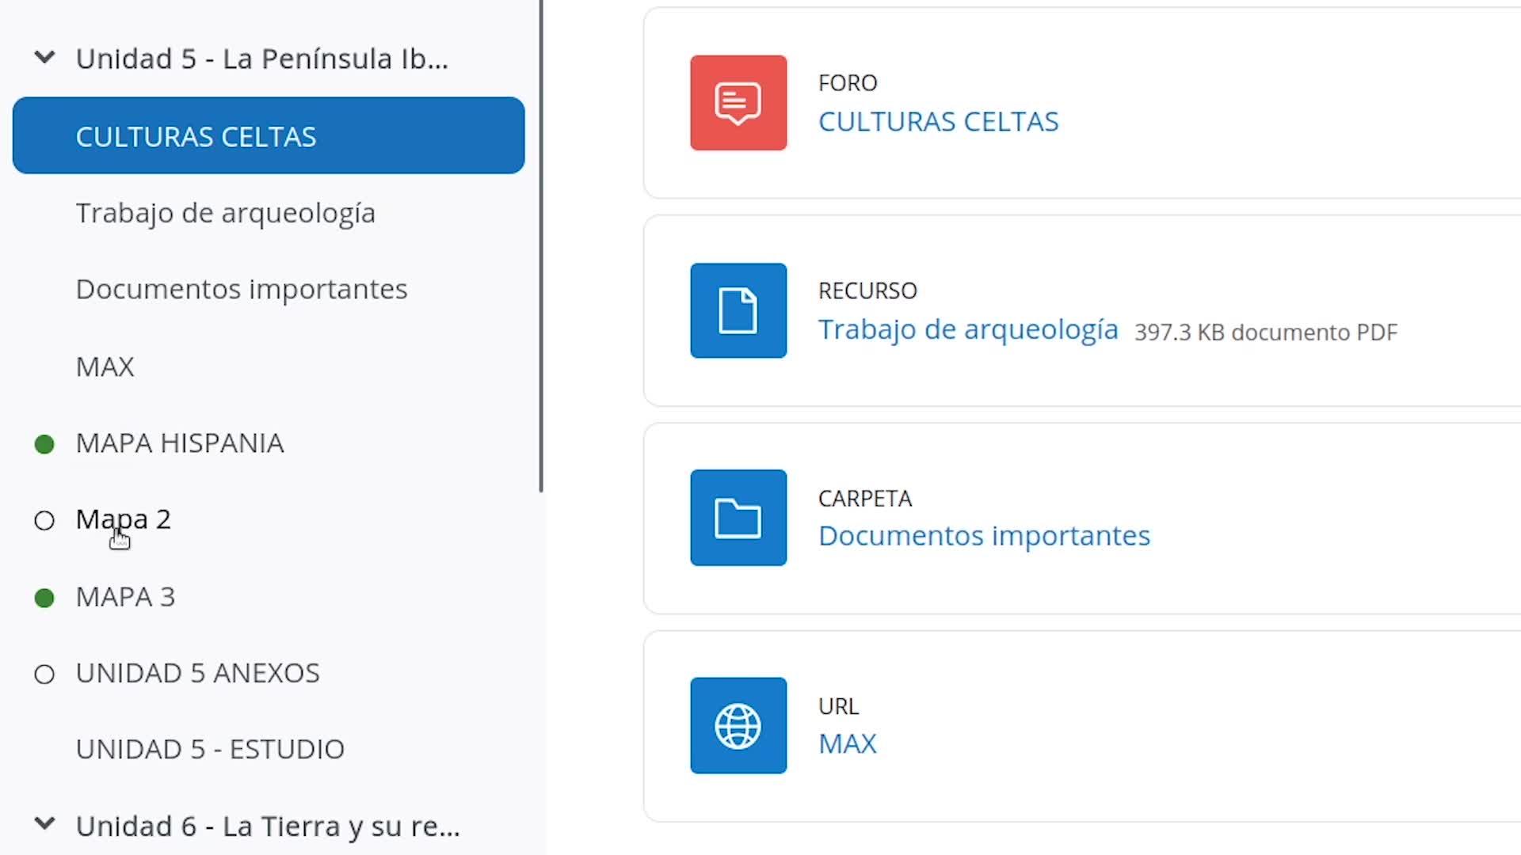1521x855 pixels.
Task: Open the Trabajo de arqueología PDF link
Action: [967, 329]
